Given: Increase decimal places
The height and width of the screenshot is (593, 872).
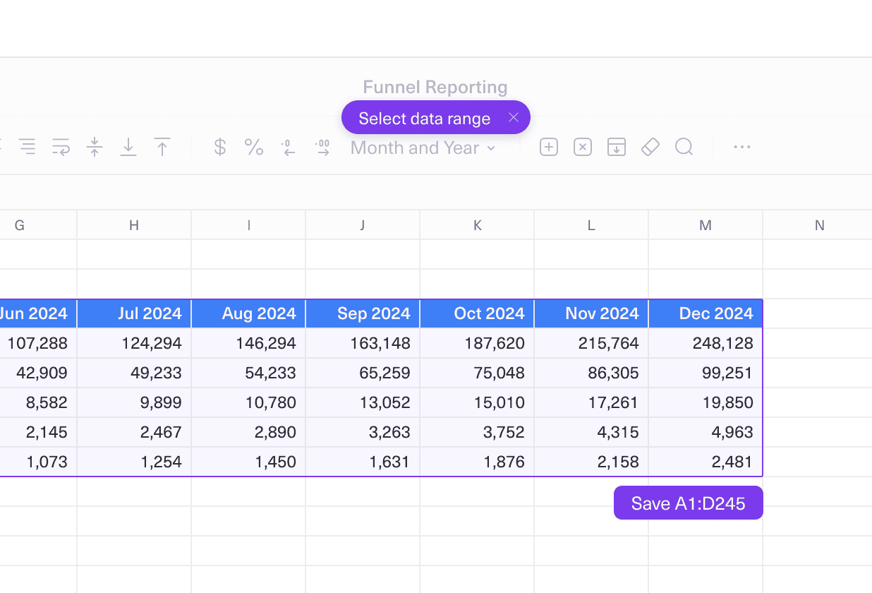Looking at the screenshot, I should (322, 147).
